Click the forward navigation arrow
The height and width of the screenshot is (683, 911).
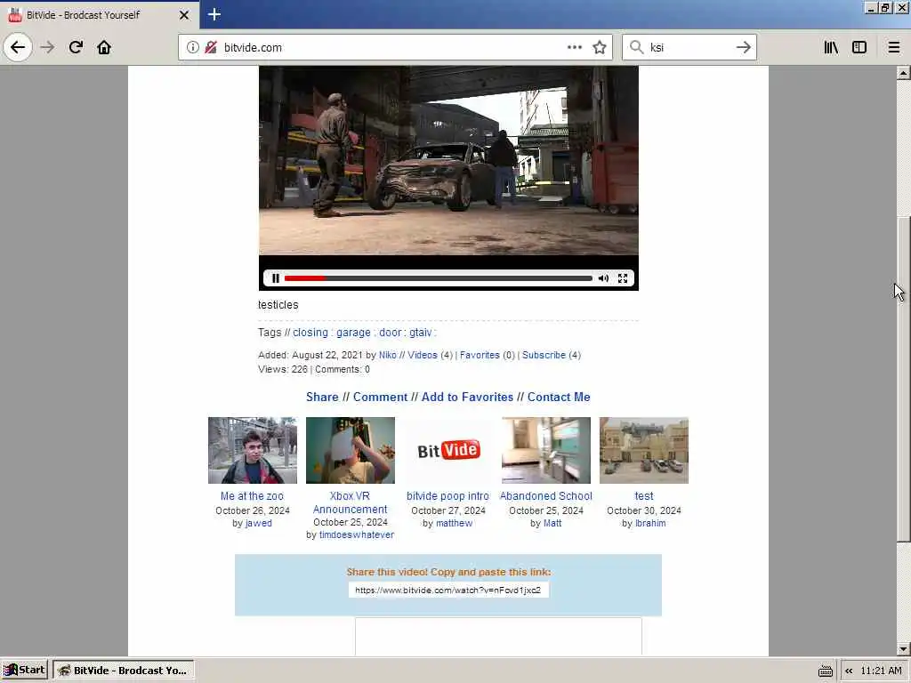(47, 47)
